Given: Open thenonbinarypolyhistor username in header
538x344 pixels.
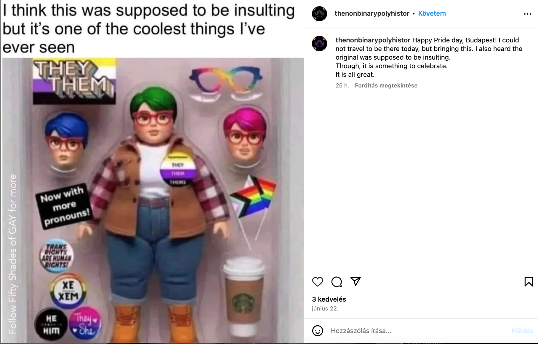Looking at the screenshot, I should (372, 14).
